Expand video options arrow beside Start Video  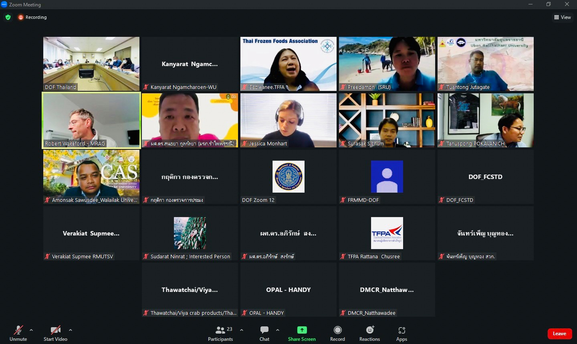tap(71, 330)
